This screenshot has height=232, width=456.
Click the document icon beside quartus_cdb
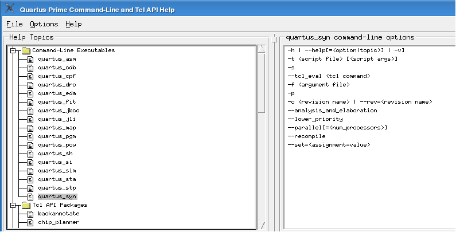tap(30, 68)
